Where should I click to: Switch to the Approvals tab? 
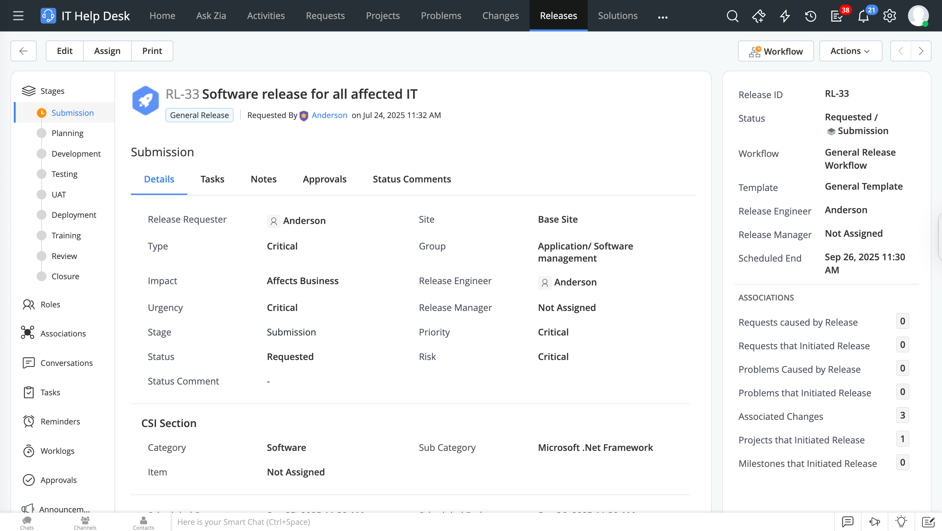pyautogui.click(x=324, y=179)
